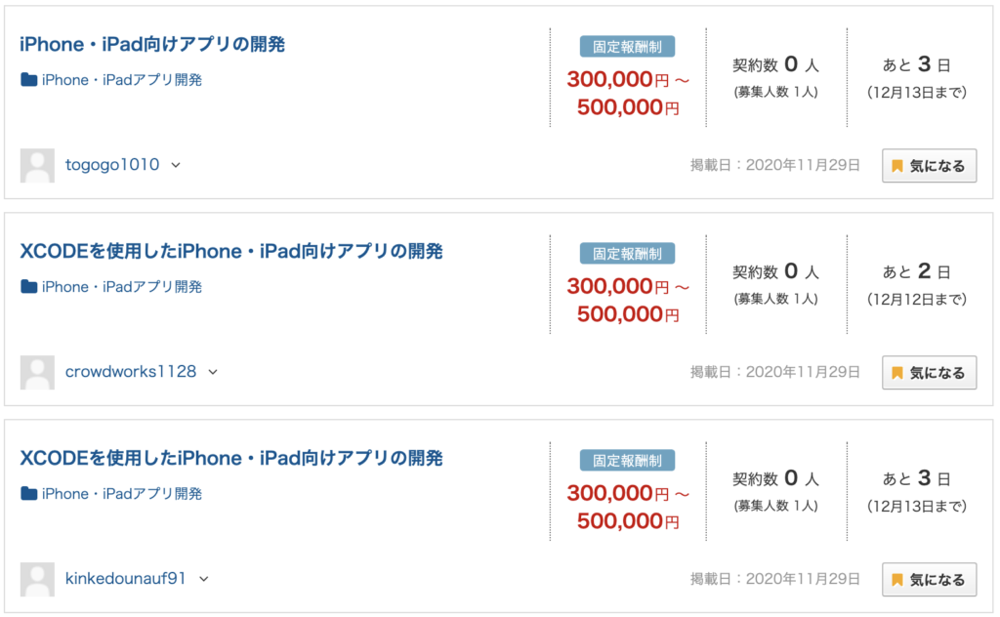
Task: Expand the chevron beside crowdworks1128
Action: [x=213, y=372]
